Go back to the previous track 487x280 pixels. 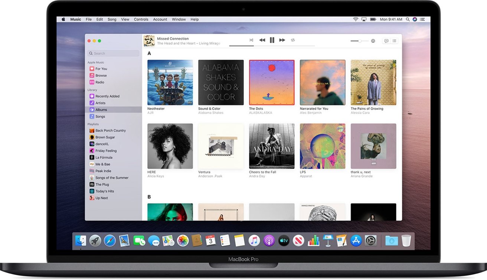pos(262,40)
